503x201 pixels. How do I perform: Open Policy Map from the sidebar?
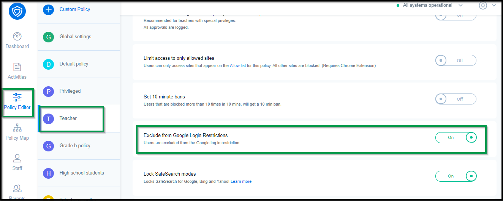(x=17, y=132)
